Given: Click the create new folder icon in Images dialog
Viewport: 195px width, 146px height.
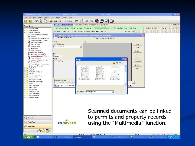Looking at the screenshot, I should pos(117,63).
